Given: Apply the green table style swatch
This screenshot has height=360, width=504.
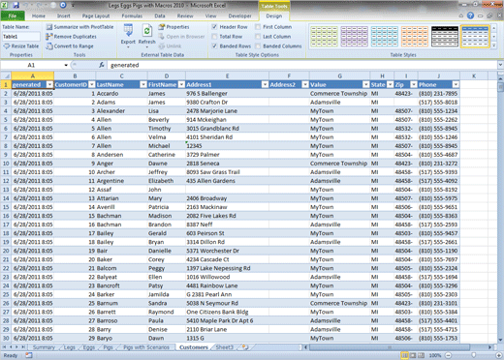Looking at the screenshot, I should pyautogui.click(x=324, y=37).
